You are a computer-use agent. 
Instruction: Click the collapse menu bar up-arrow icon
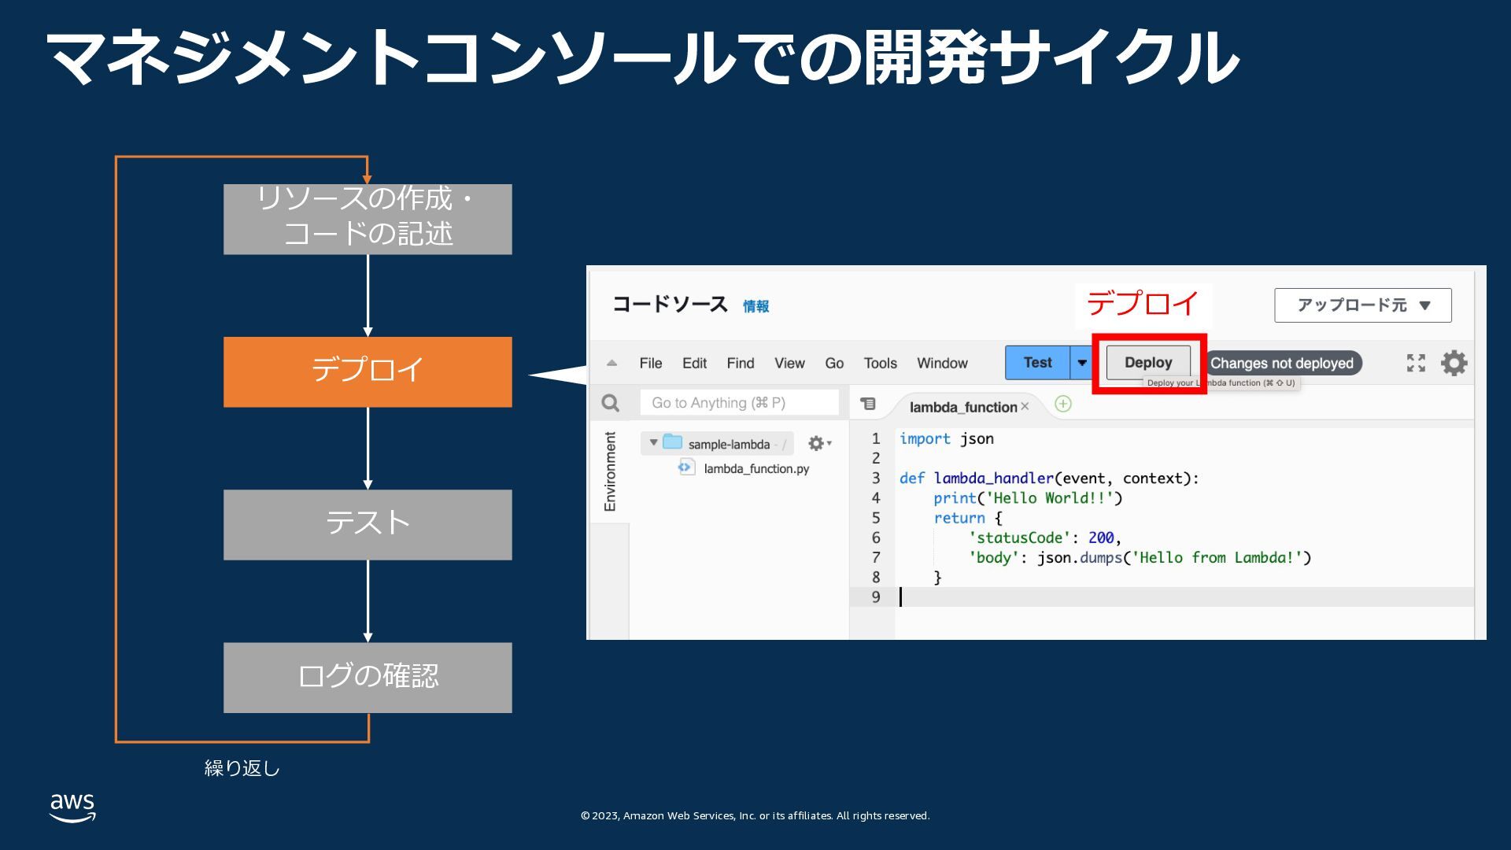pos(611,363)
